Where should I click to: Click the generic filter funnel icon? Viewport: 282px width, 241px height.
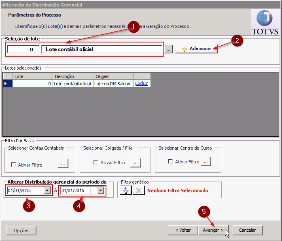click(126, 190)
